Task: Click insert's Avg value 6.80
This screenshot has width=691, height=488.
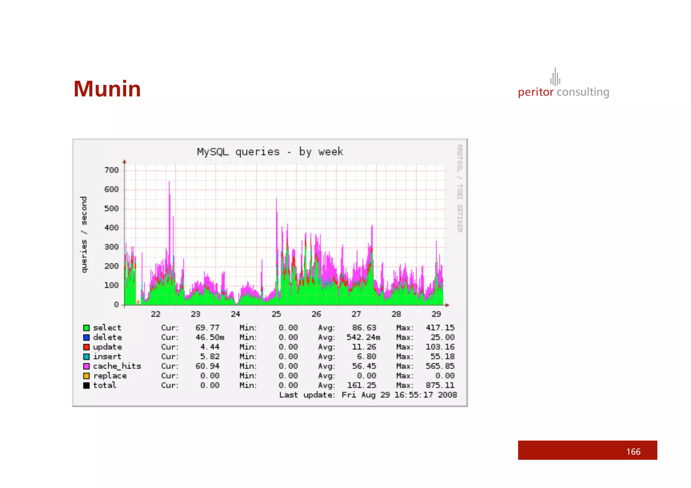Action: tap(366, 356)
